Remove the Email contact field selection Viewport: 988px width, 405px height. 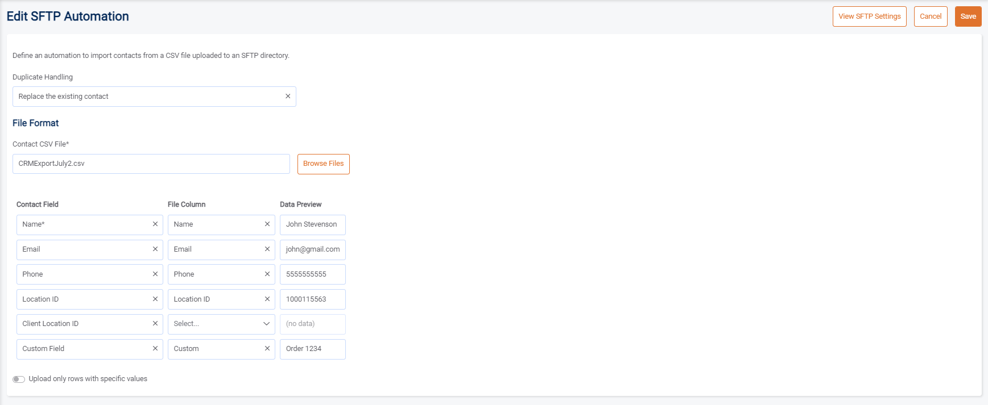pos(155,249)
